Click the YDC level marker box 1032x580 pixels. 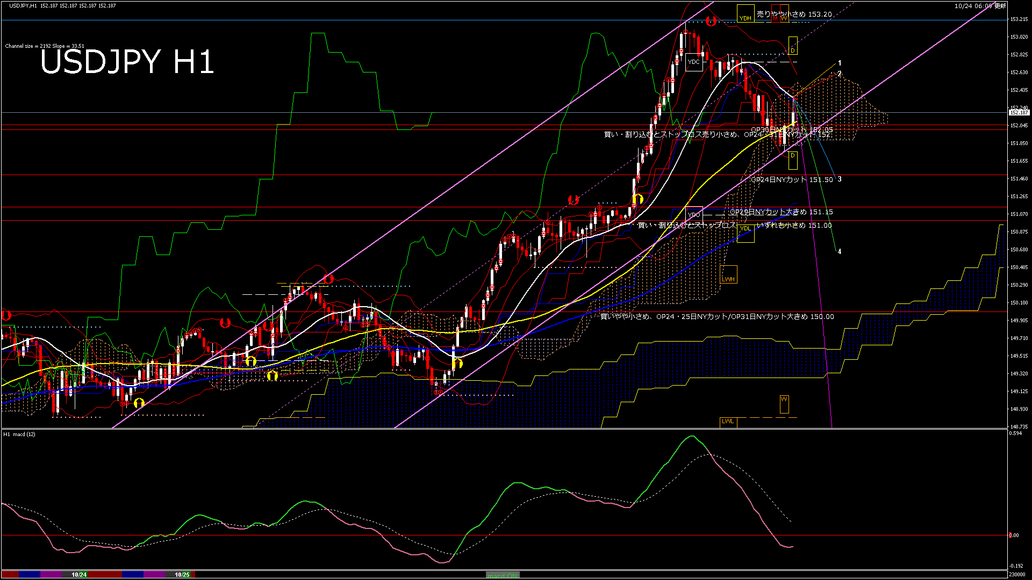click(x=694, y=62)
